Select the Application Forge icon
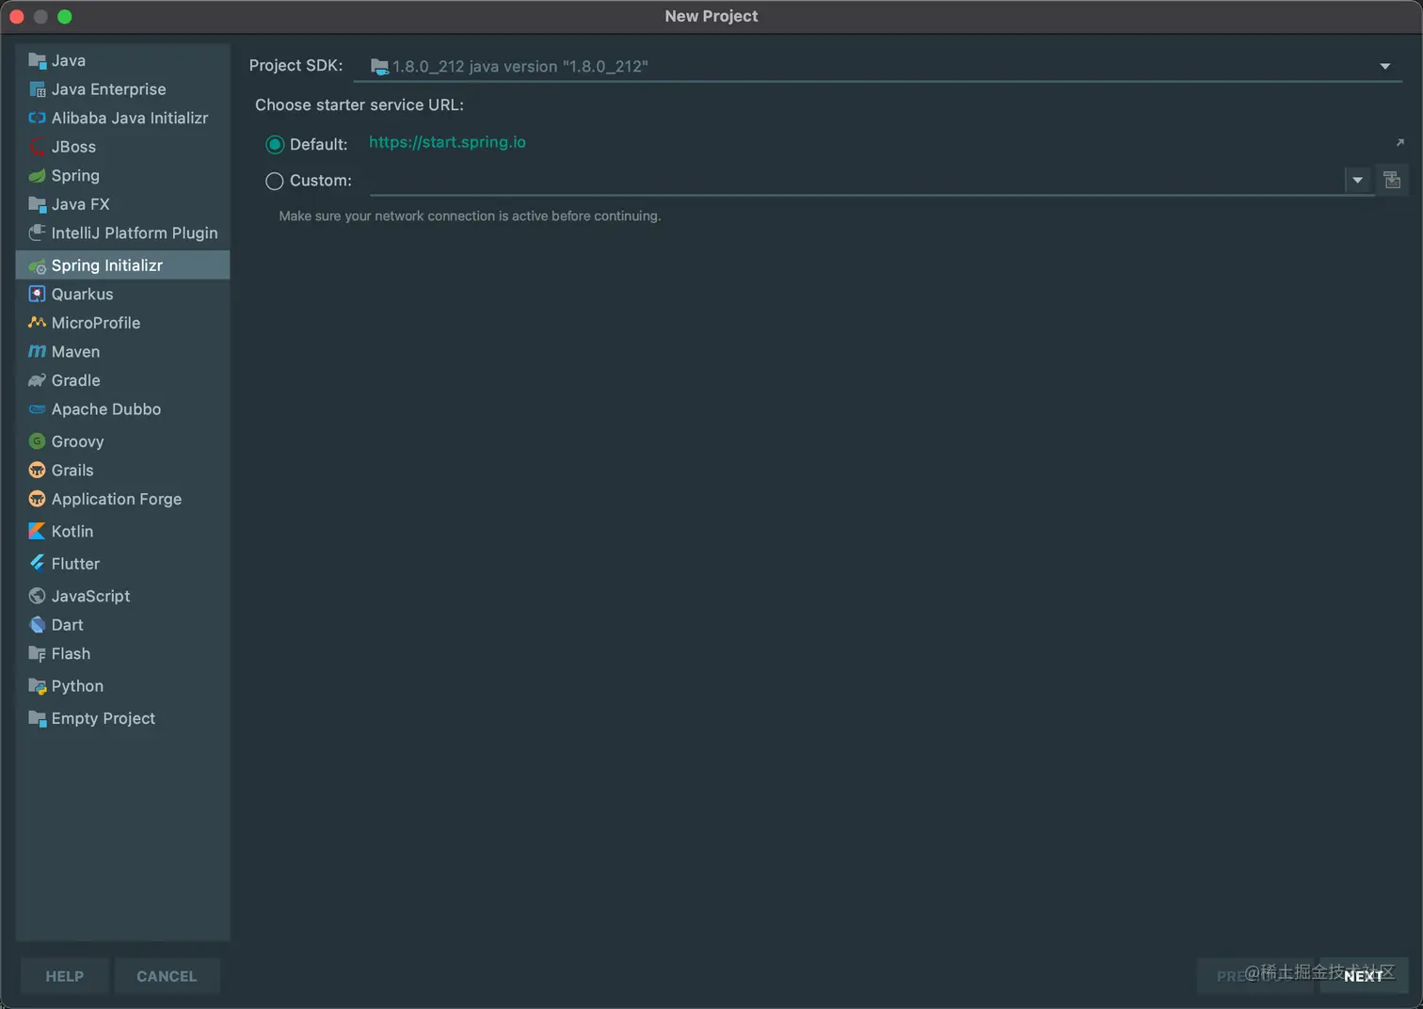 (38, 499)
